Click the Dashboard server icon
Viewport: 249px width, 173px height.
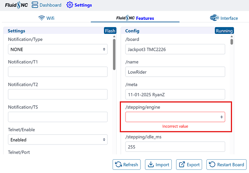(35, 5)
